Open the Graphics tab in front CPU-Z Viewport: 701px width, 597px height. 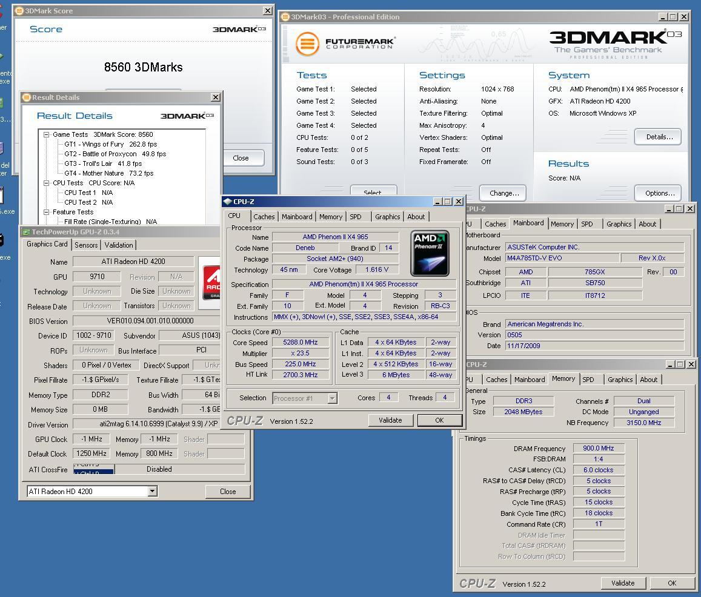click(x=388, y=217)
